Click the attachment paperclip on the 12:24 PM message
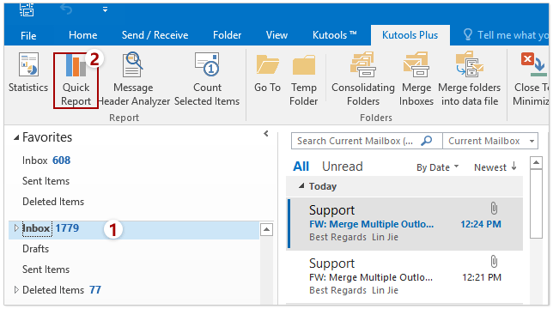The width and height of the screenshot is (553, 309). point(494,209)
